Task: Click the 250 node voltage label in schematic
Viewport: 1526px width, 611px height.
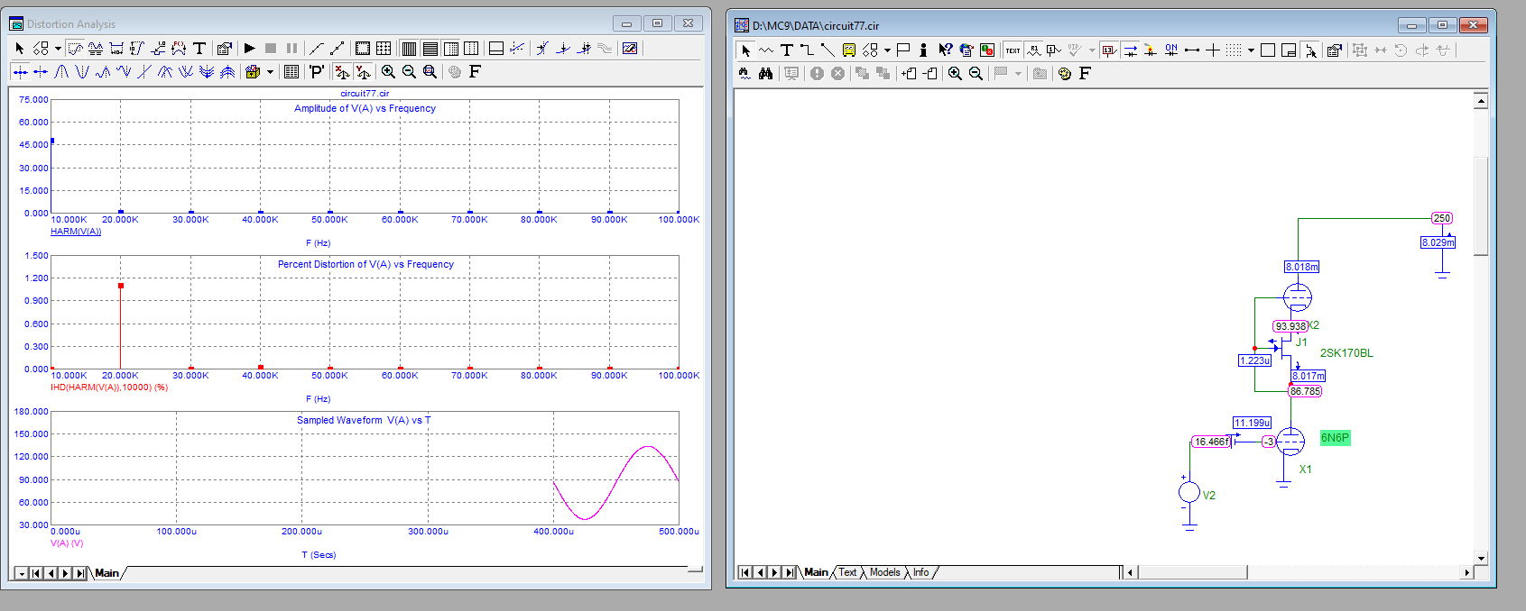Action: pos(1442,218)
